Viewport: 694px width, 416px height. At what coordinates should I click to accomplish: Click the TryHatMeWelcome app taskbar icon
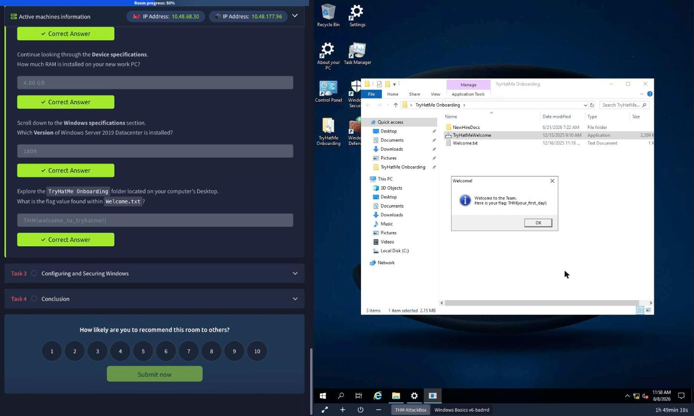pos(433,396)
